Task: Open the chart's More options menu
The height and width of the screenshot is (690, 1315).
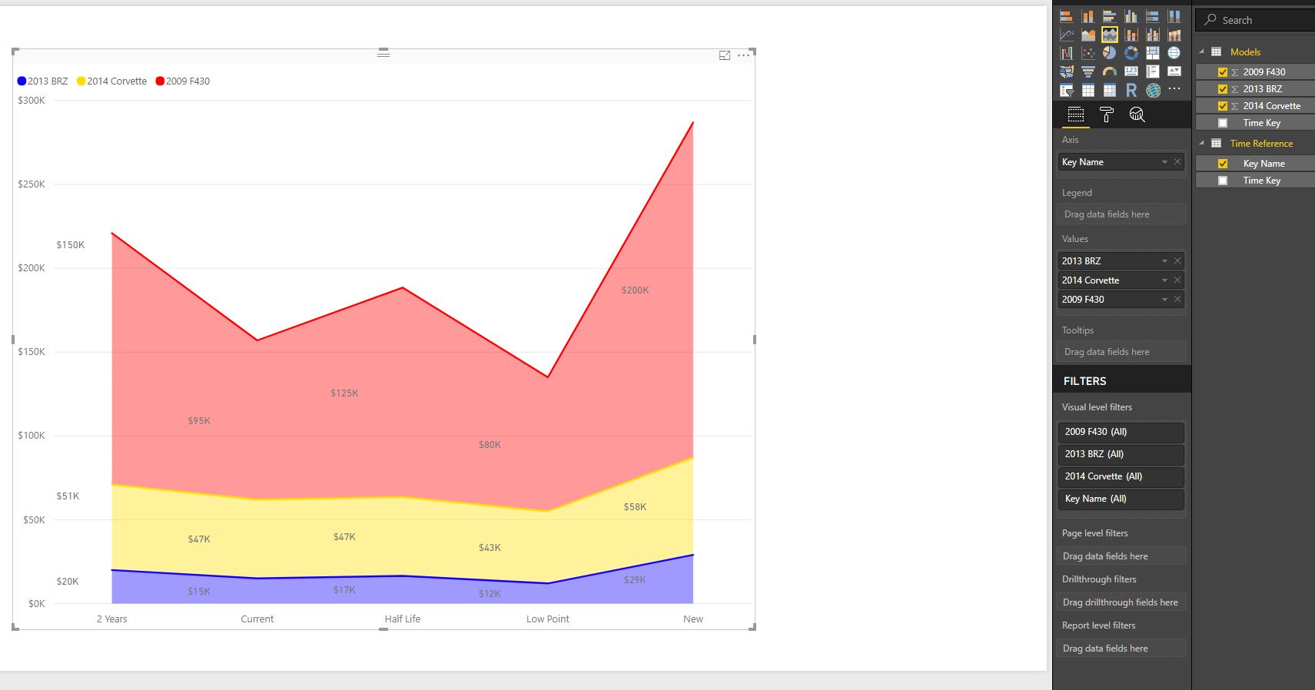Action: tap(743, 55)
